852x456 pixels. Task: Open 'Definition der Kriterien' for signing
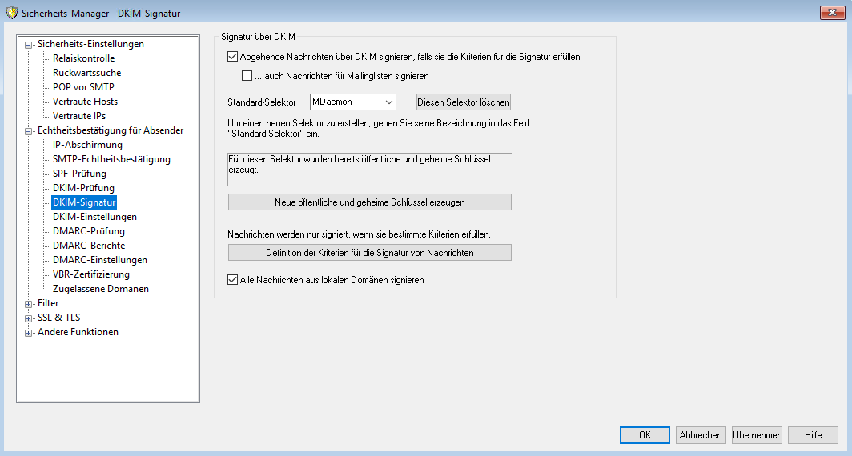(369, 253)
